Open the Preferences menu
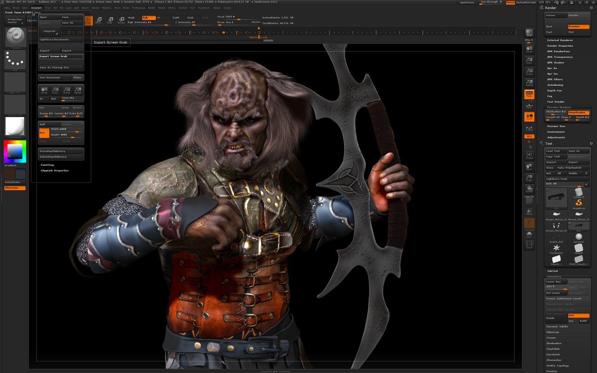Image resolution: width=597 pixels, height=373 pixels. [138, 8]
